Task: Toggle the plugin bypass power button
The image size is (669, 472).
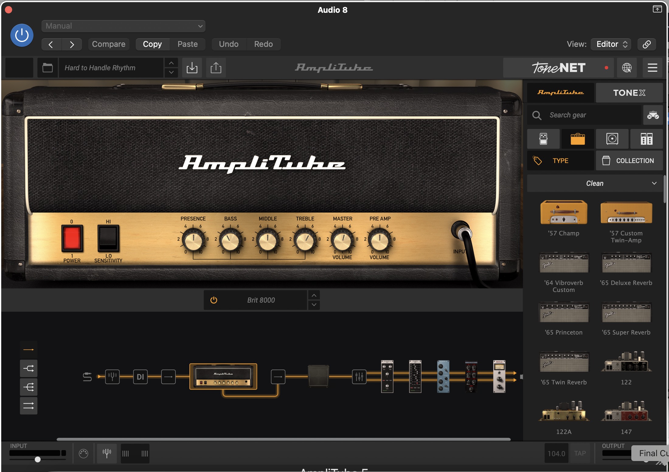Action: pos(22,35)
